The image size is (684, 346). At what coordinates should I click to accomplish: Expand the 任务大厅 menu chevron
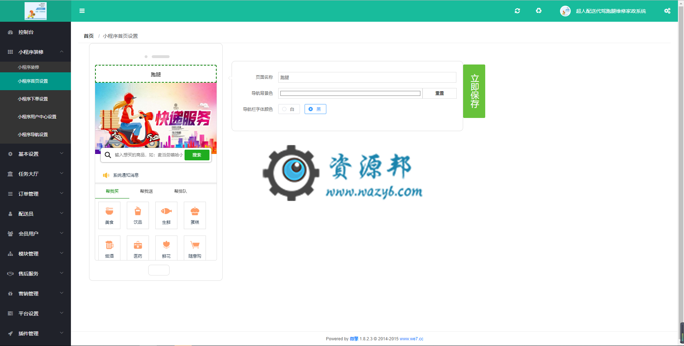(x=62, y=174)
